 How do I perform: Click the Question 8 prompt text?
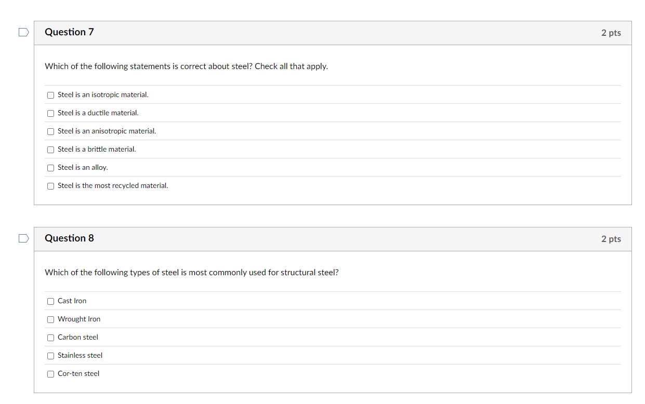point(191,272)
